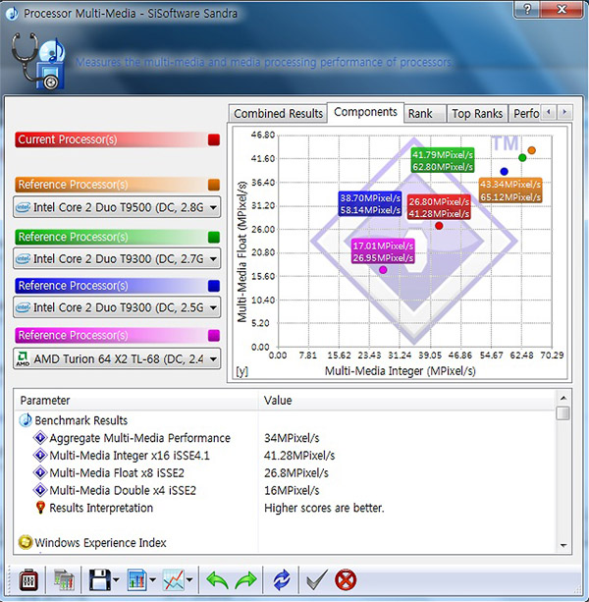The width and height of the screenshot is (589, 602).
Task: Select the Windows Experience Index row
Action: coord(285,542)
